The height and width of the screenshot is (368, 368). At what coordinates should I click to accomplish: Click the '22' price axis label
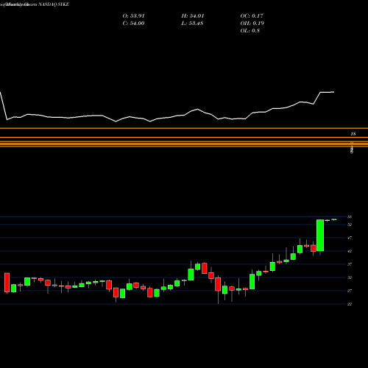(x=350, y=304)
